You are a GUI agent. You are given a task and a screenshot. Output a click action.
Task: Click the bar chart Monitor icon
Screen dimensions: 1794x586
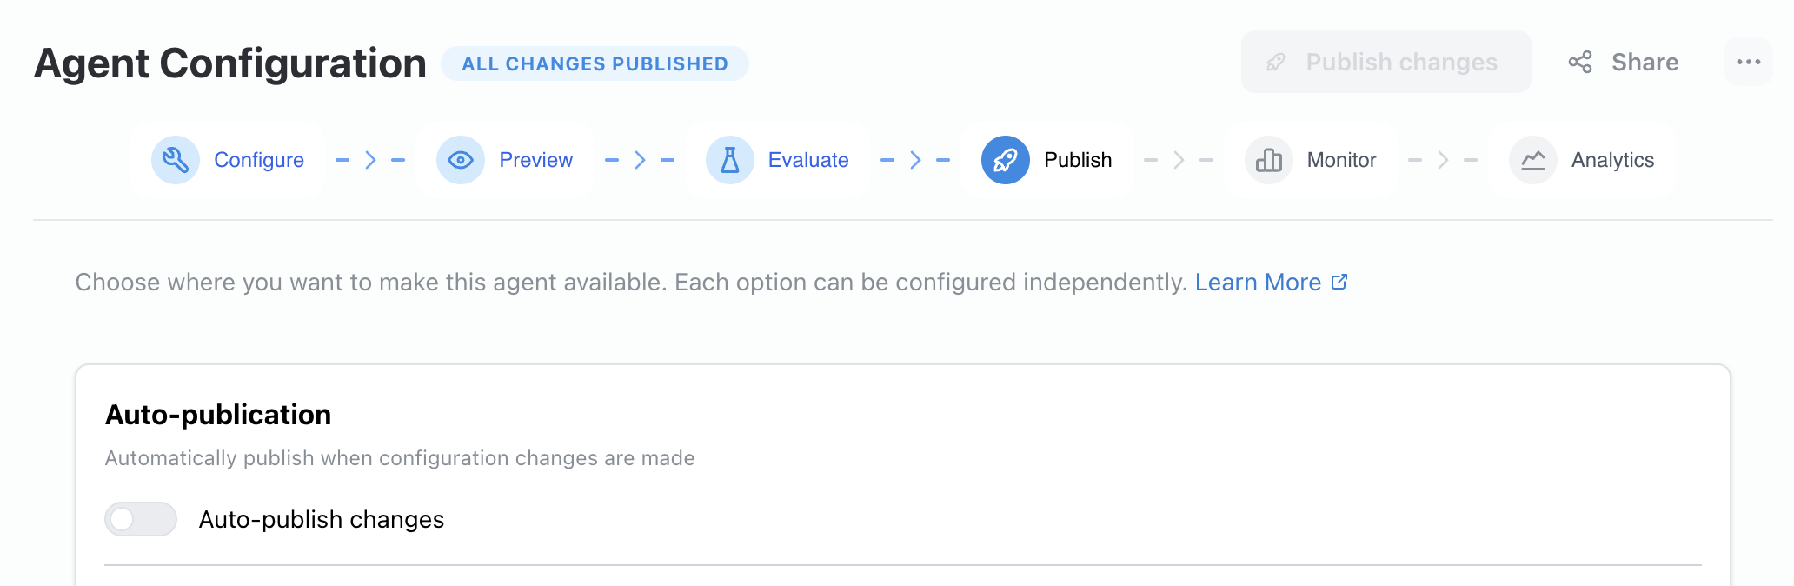tap(1267, 159)
